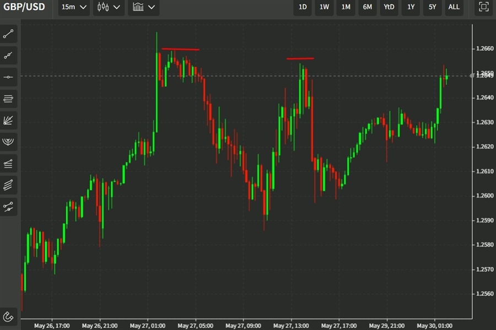Select the horizontal line drawing tool
496x330 pixels.
coord(8,77)
